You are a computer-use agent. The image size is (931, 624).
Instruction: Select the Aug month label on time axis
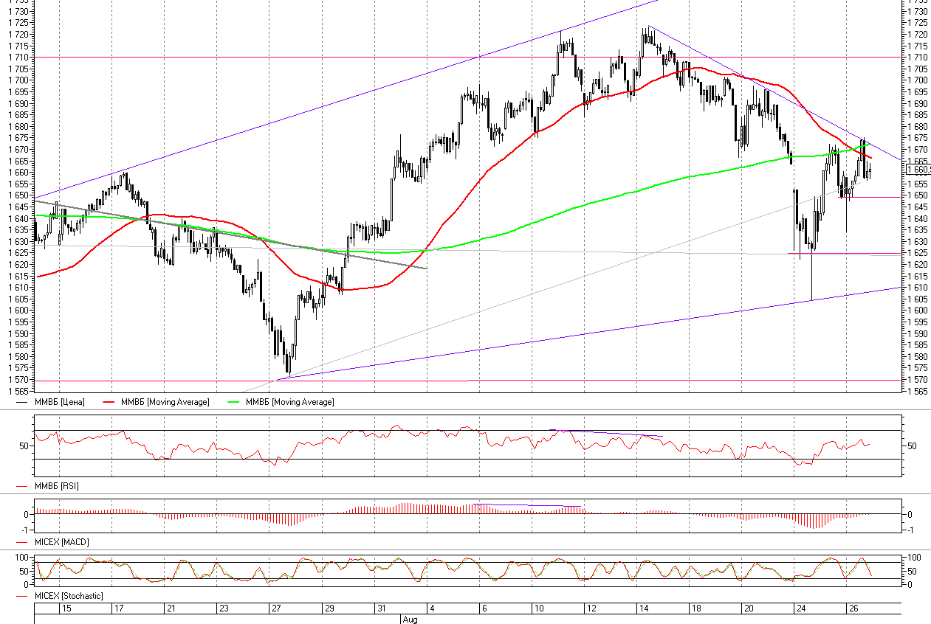(410, 620)
